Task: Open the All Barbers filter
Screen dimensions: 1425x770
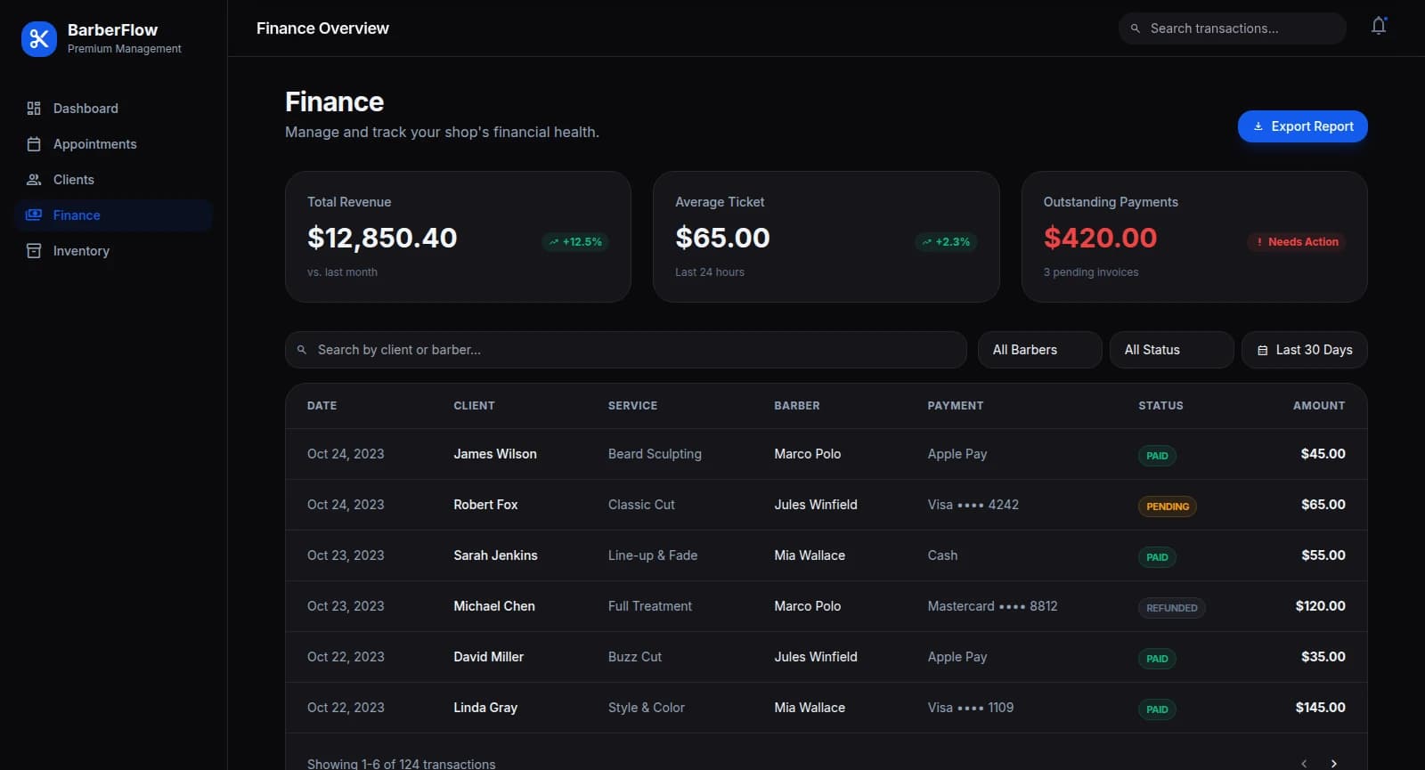Action: click(x=1040, y=350)
